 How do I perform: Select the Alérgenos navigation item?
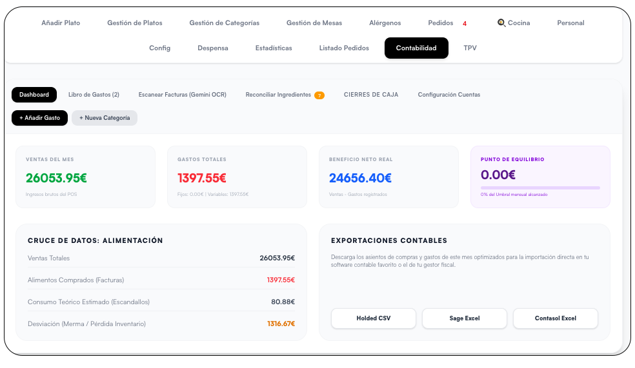coord(385,23)
